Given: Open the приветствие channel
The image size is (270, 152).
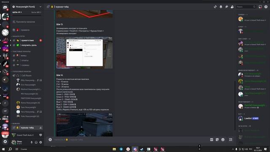Looking at the screenshot, I should click(x=27, y=41).
